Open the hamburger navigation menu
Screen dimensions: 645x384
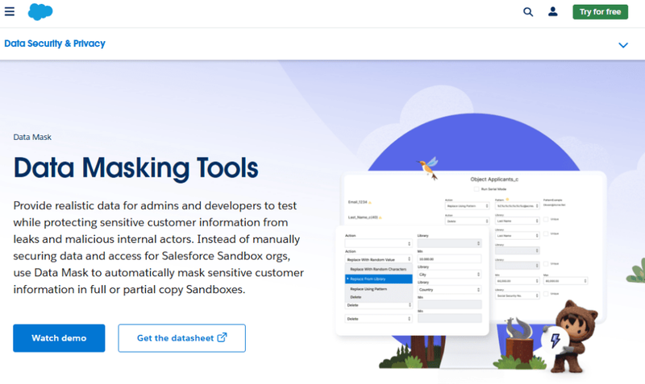10,11
